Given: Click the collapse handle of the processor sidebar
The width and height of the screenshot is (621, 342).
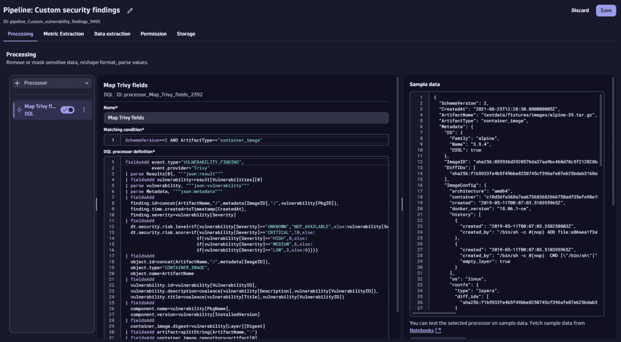Looking at the screenshot, I should click(x=96, y=205).
